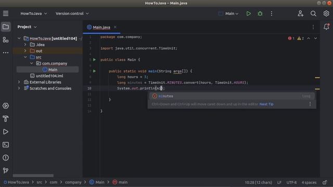333x187 pixels.
Task: Open the HowToJava project dropdown
Action: 33,14
